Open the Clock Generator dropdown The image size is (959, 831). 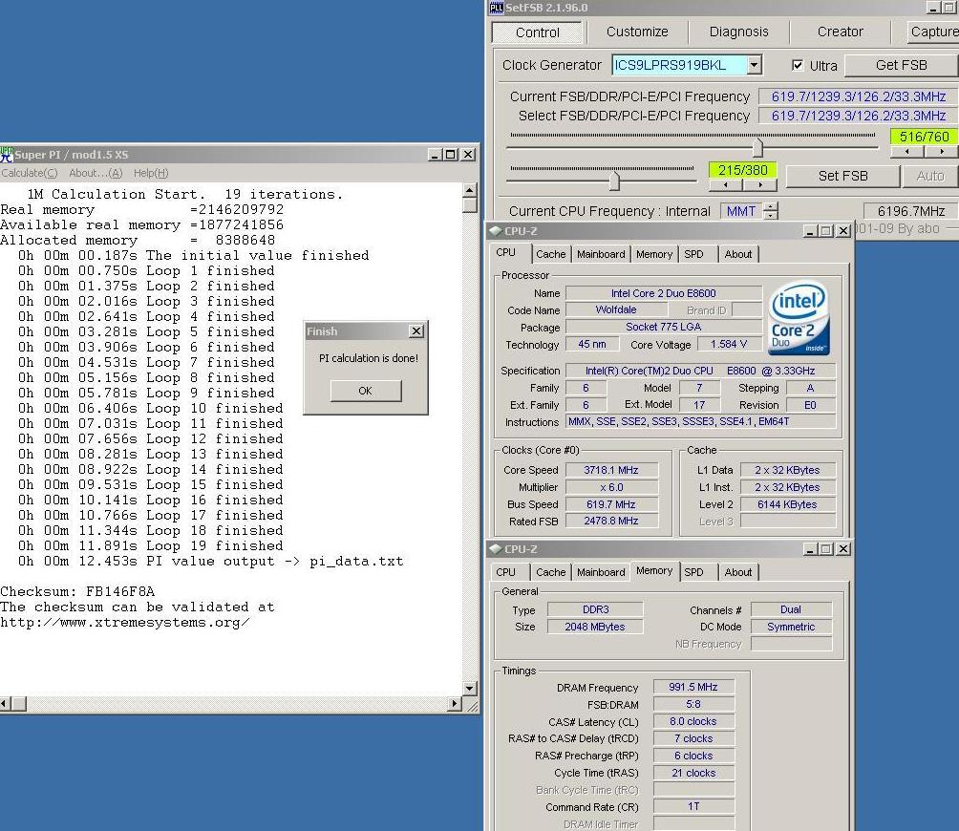(755, 65)
